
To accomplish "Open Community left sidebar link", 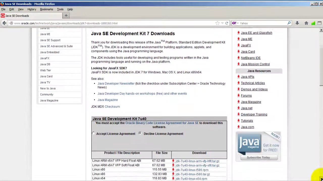I will click(x=47, y=95).
